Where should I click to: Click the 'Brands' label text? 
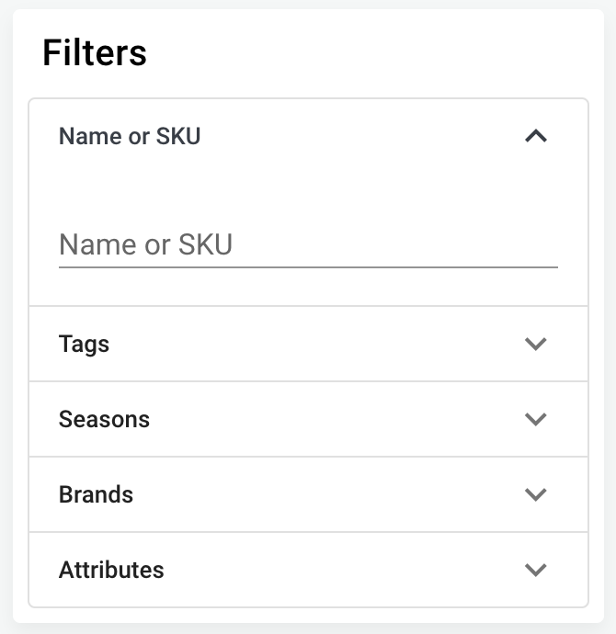pyautogui.click(x=96, y=494)
